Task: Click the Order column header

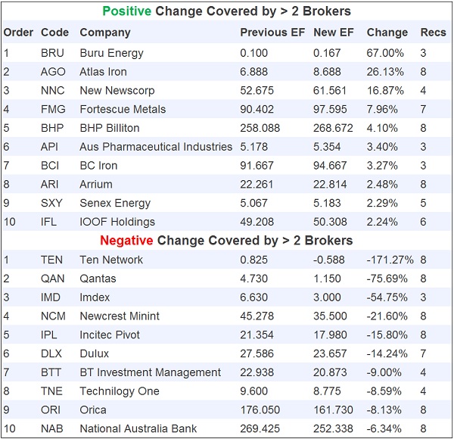Action: point(18,33)
